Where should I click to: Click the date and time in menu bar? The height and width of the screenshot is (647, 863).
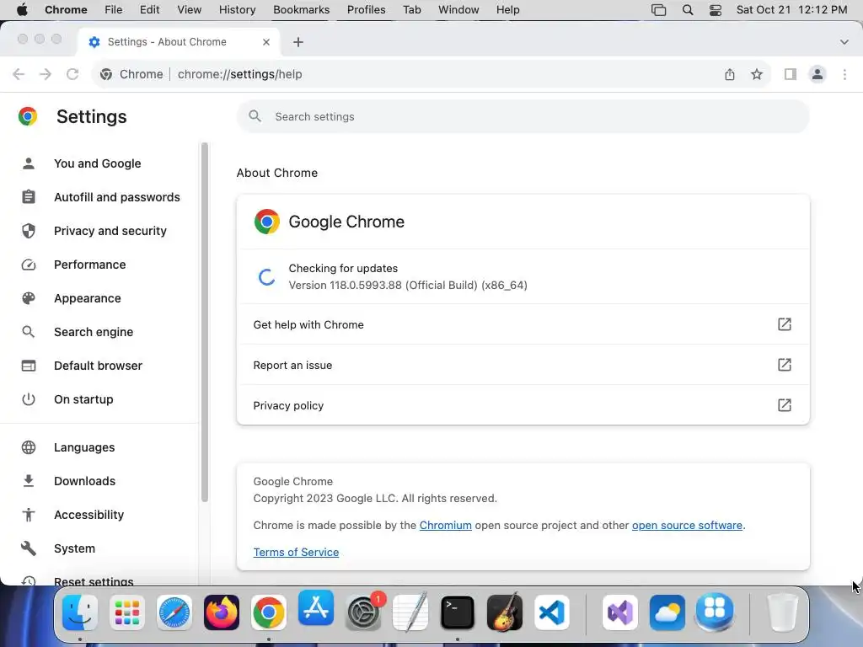point(791,10)
